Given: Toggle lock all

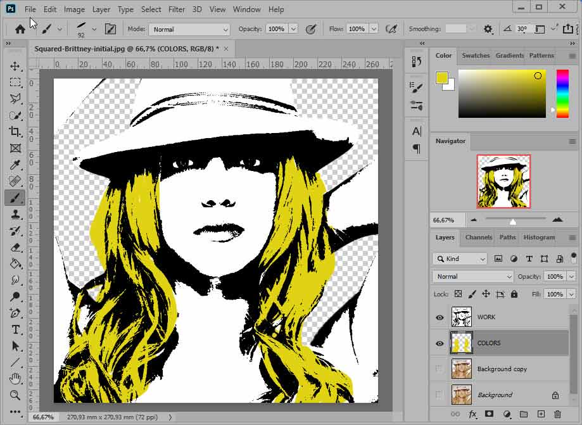Looking at the screenshot, I should point(514,294).
